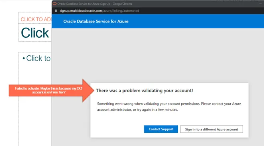264x146 pixels.
Task: Click the Chrome window title text
Action: tap(95, 4)
